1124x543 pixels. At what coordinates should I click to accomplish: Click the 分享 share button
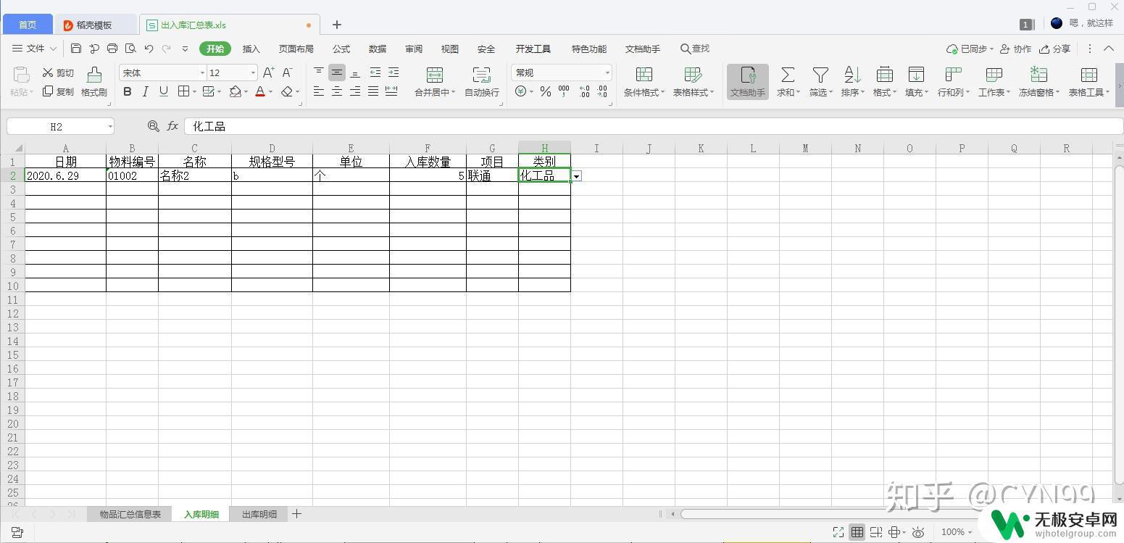pyautogui.click(x=1055, y=49)
